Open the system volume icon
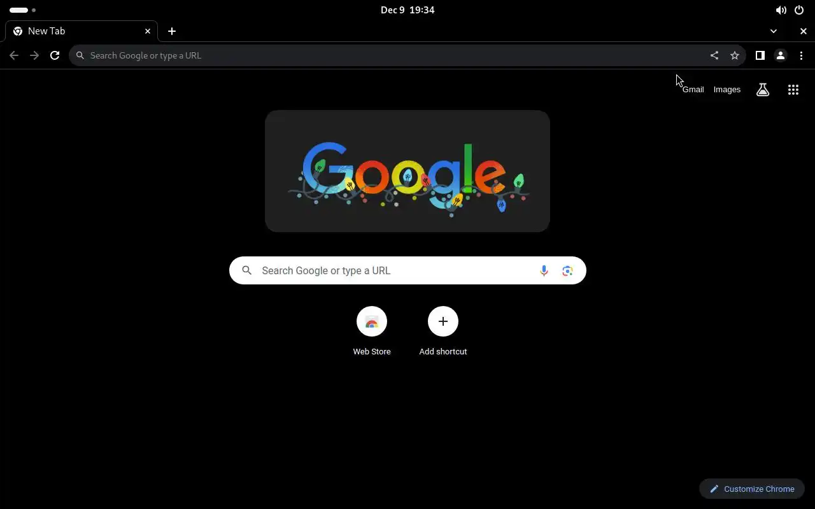Screen dimensions: 815x509 tap(781, 10)
